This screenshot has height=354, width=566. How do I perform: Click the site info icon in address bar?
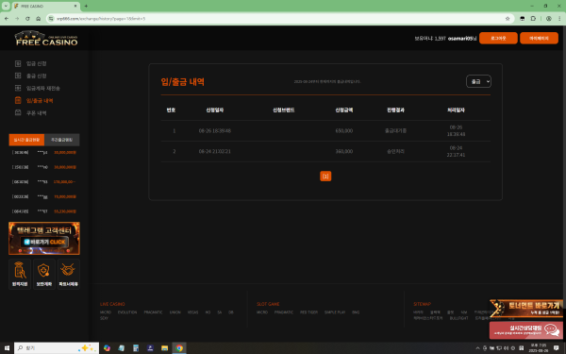click(51, 19)
